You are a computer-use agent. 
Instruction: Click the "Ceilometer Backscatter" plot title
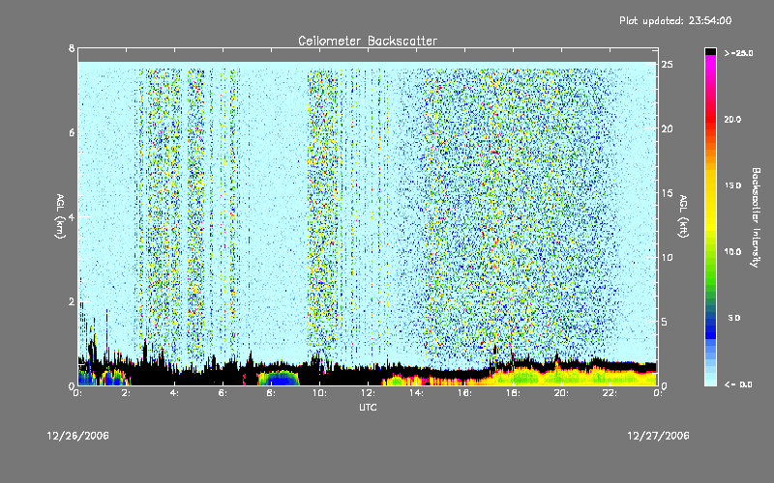[368, 41]
